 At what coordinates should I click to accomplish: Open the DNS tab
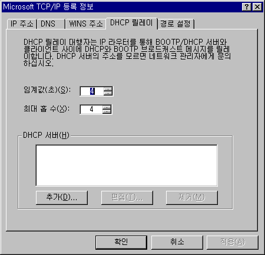tap(51, 24)
